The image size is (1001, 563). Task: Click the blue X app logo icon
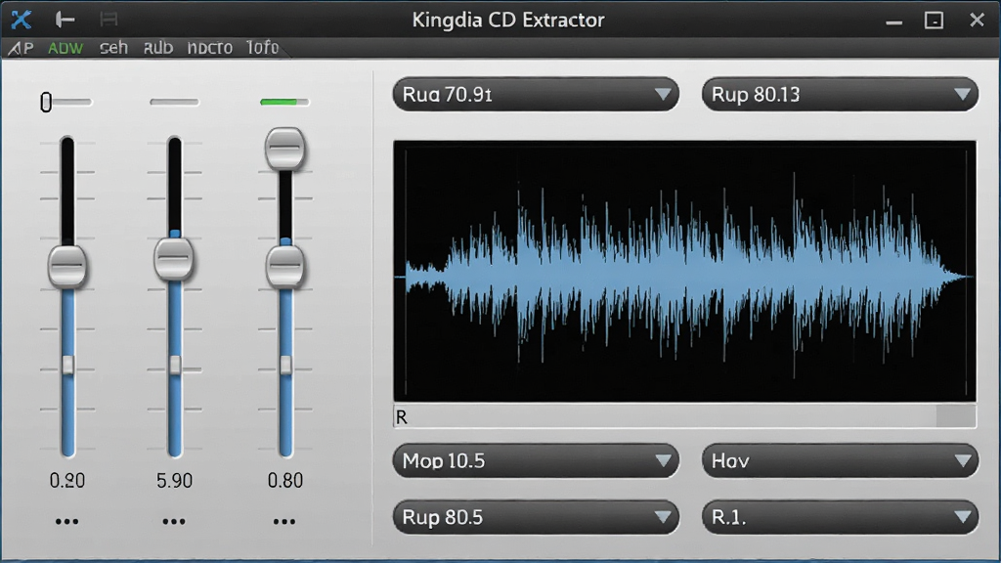(22, 20)
